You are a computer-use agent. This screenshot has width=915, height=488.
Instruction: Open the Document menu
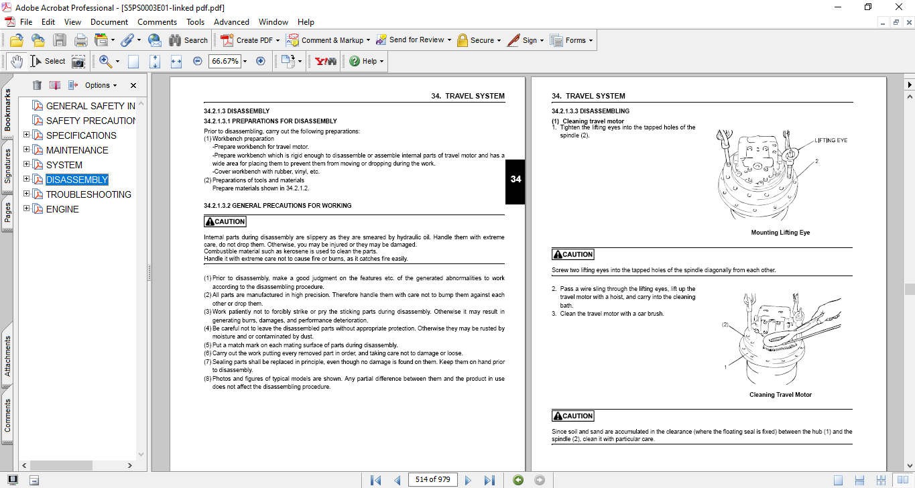(109, 22)
